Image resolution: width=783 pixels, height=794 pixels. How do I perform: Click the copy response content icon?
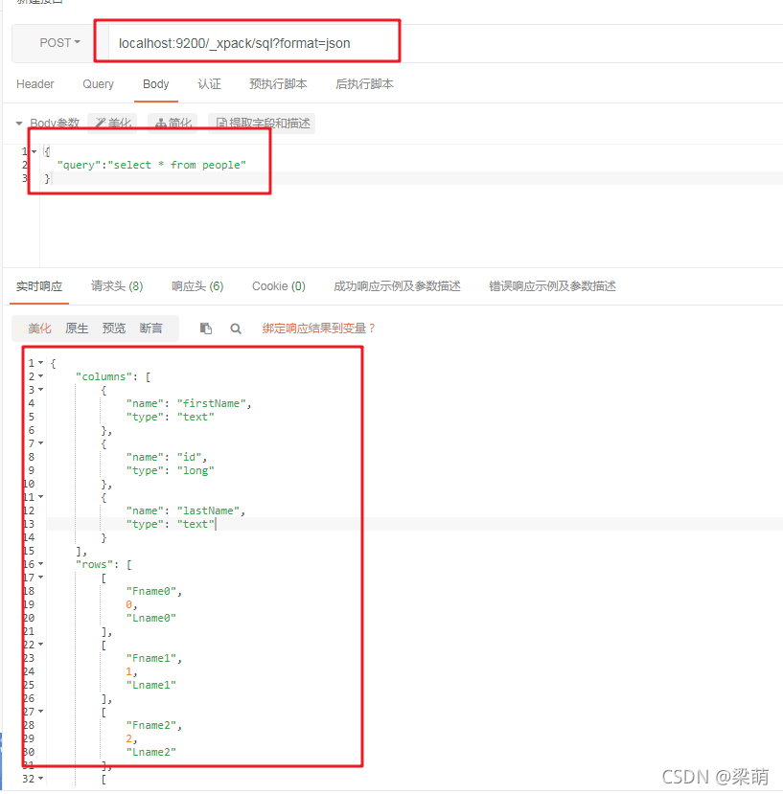[206, 328]
